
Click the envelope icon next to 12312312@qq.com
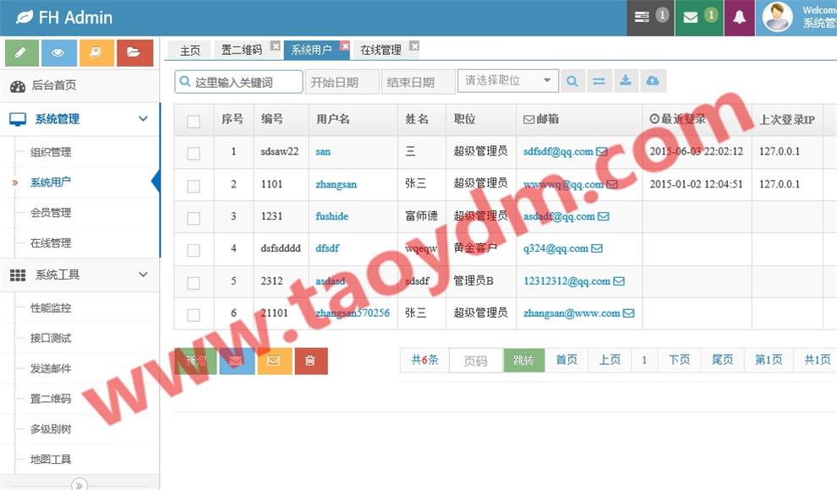click(619, 281)
